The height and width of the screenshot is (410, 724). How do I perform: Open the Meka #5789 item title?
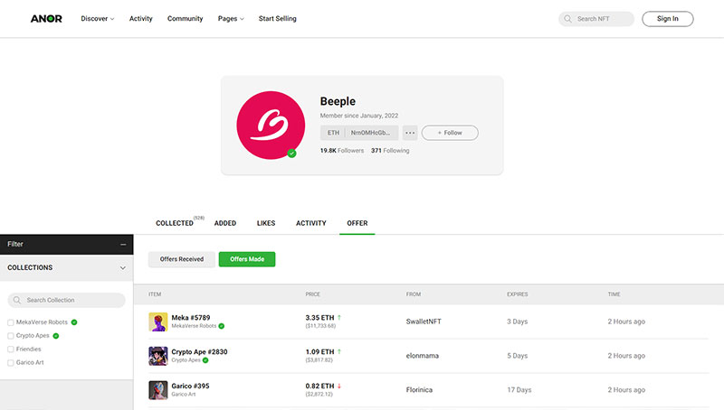[x=191, y=317]
